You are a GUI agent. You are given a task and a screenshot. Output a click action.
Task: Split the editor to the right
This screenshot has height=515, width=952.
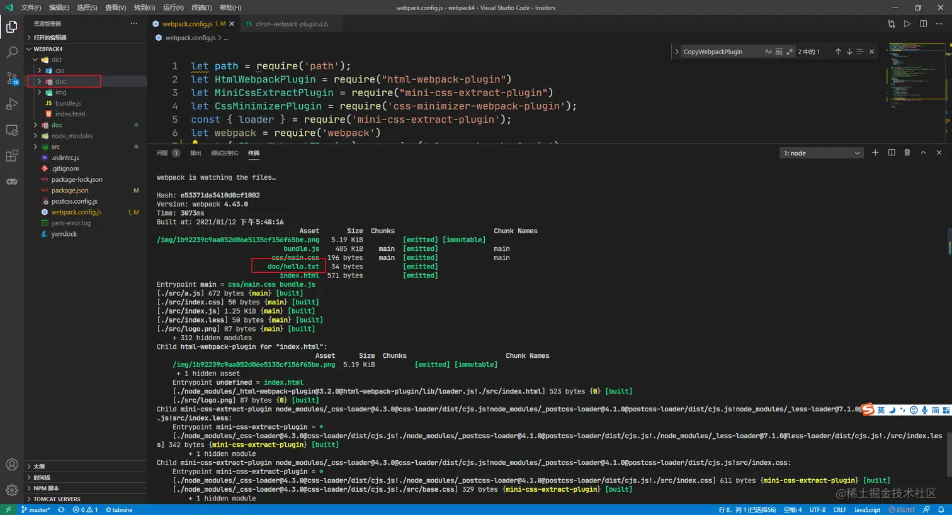923,24
